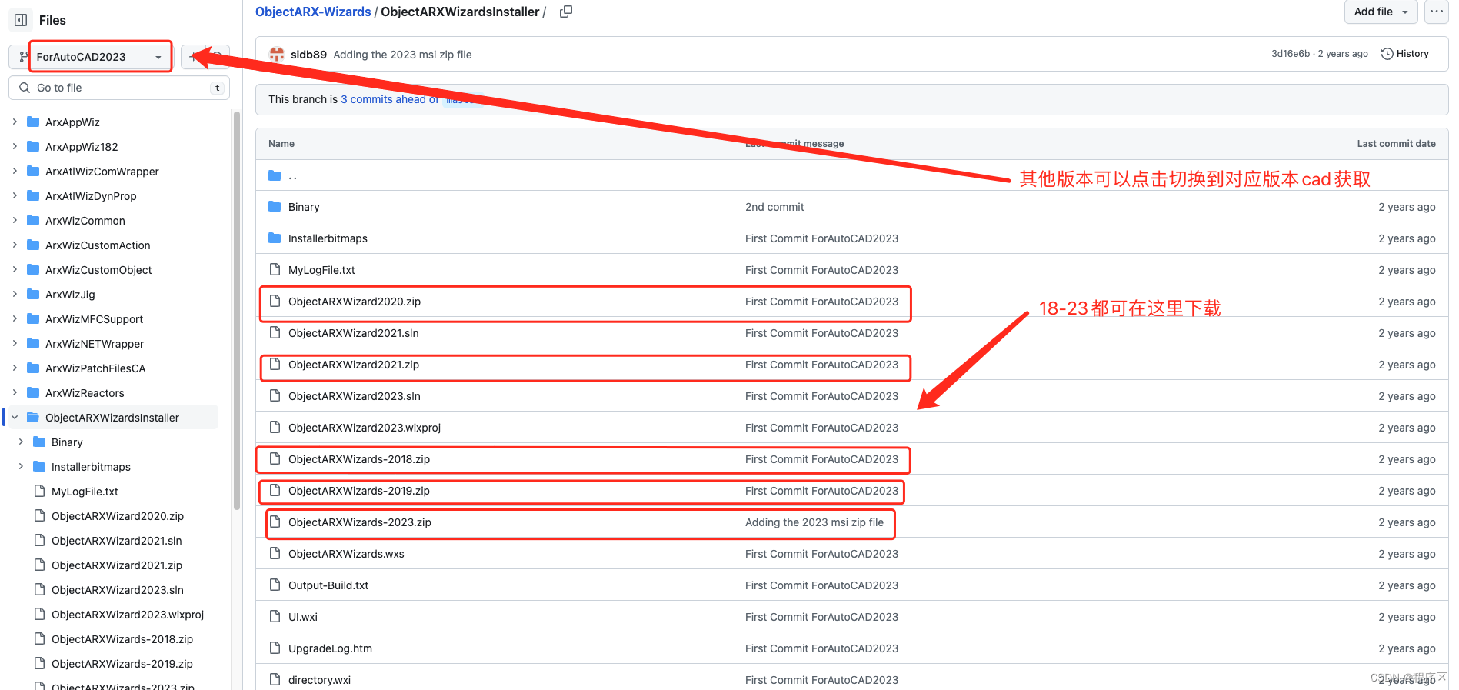Select ArxWizPatchFilesCA in the file tree

click(x=95, y=368)
